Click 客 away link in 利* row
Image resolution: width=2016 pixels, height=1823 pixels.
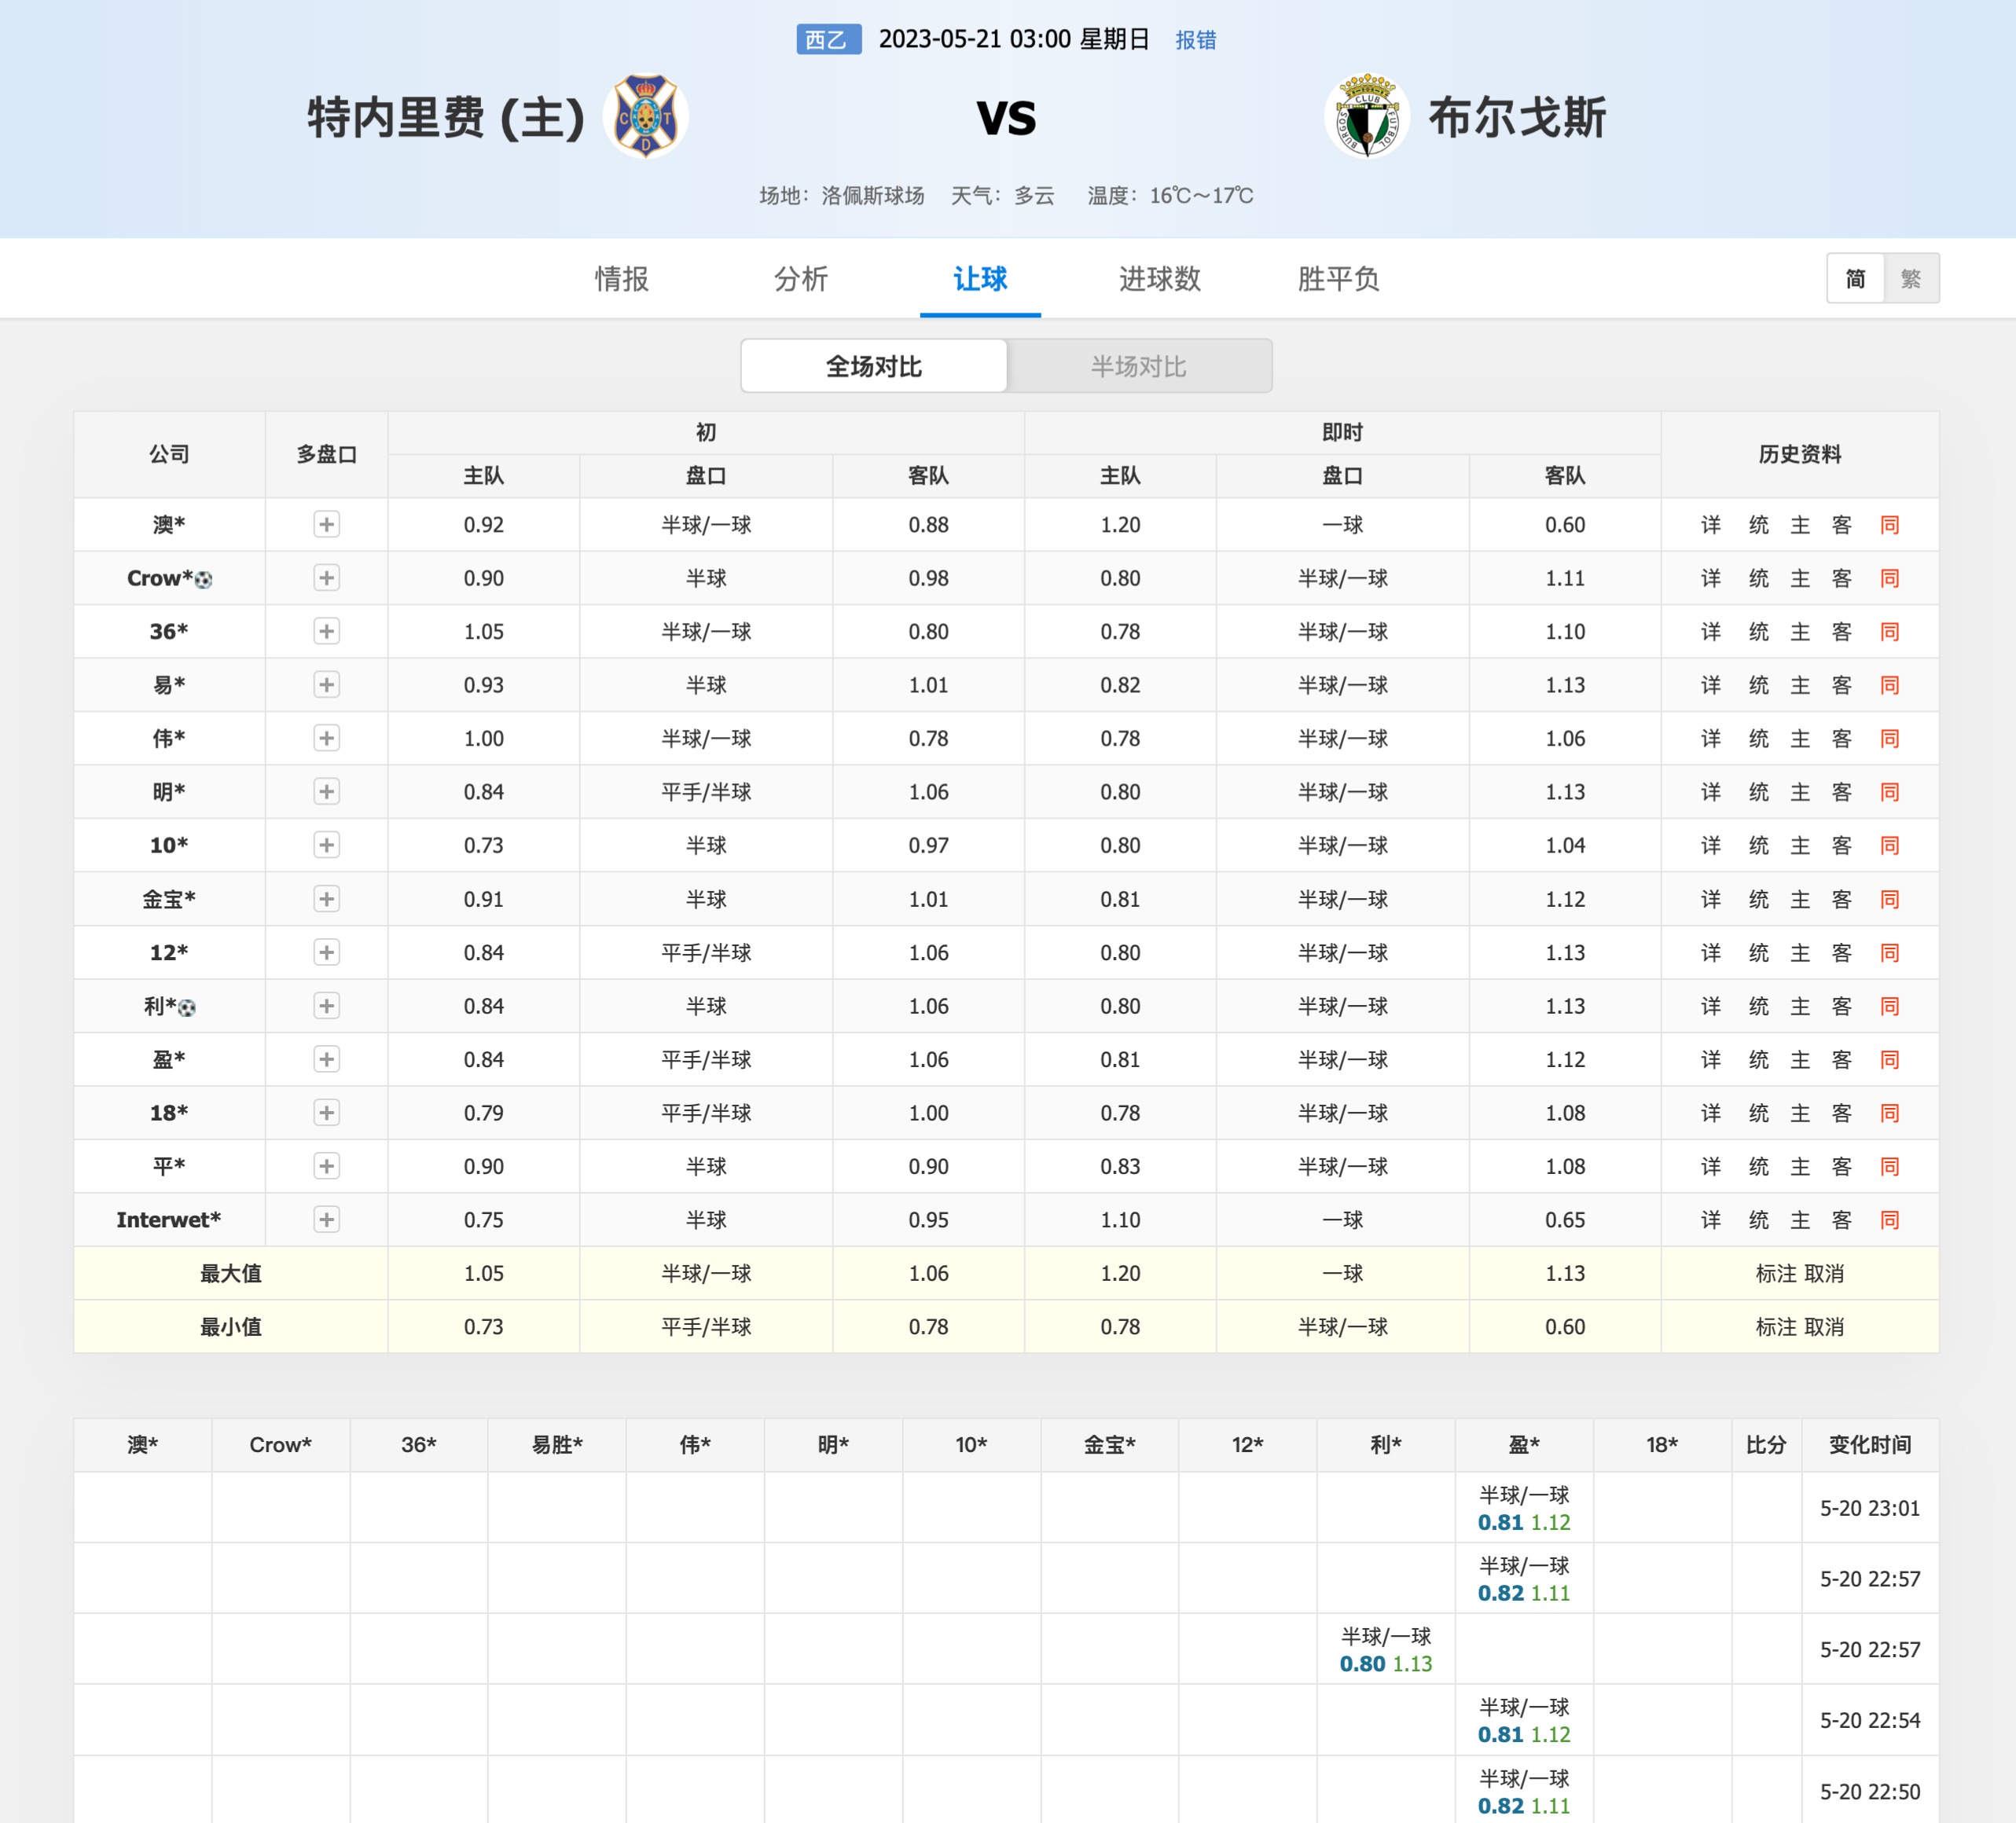click(1842, 1006)
